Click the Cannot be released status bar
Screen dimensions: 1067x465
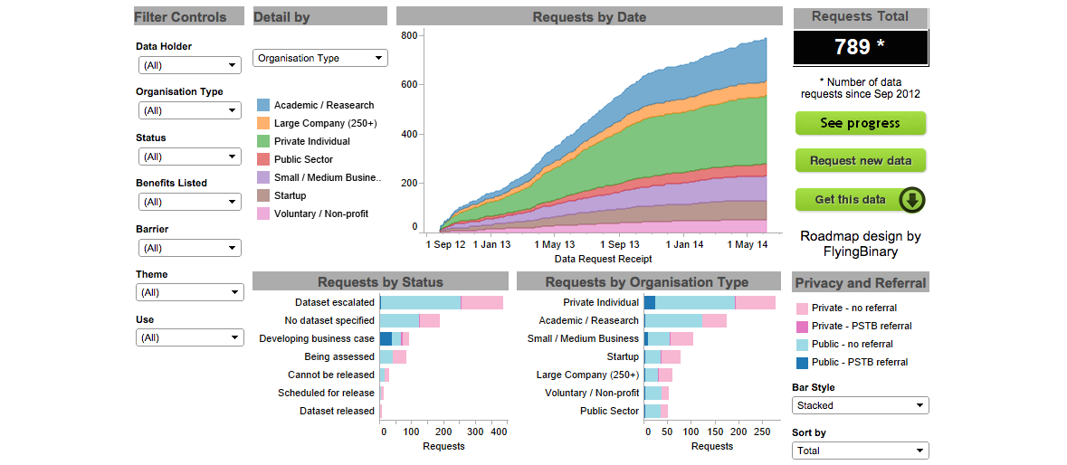(x=385, y=375)
